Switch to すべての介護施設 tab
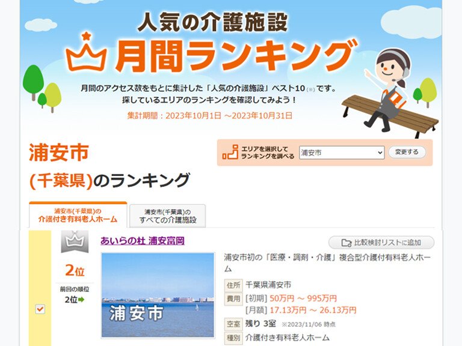 [x=168, y=216]
